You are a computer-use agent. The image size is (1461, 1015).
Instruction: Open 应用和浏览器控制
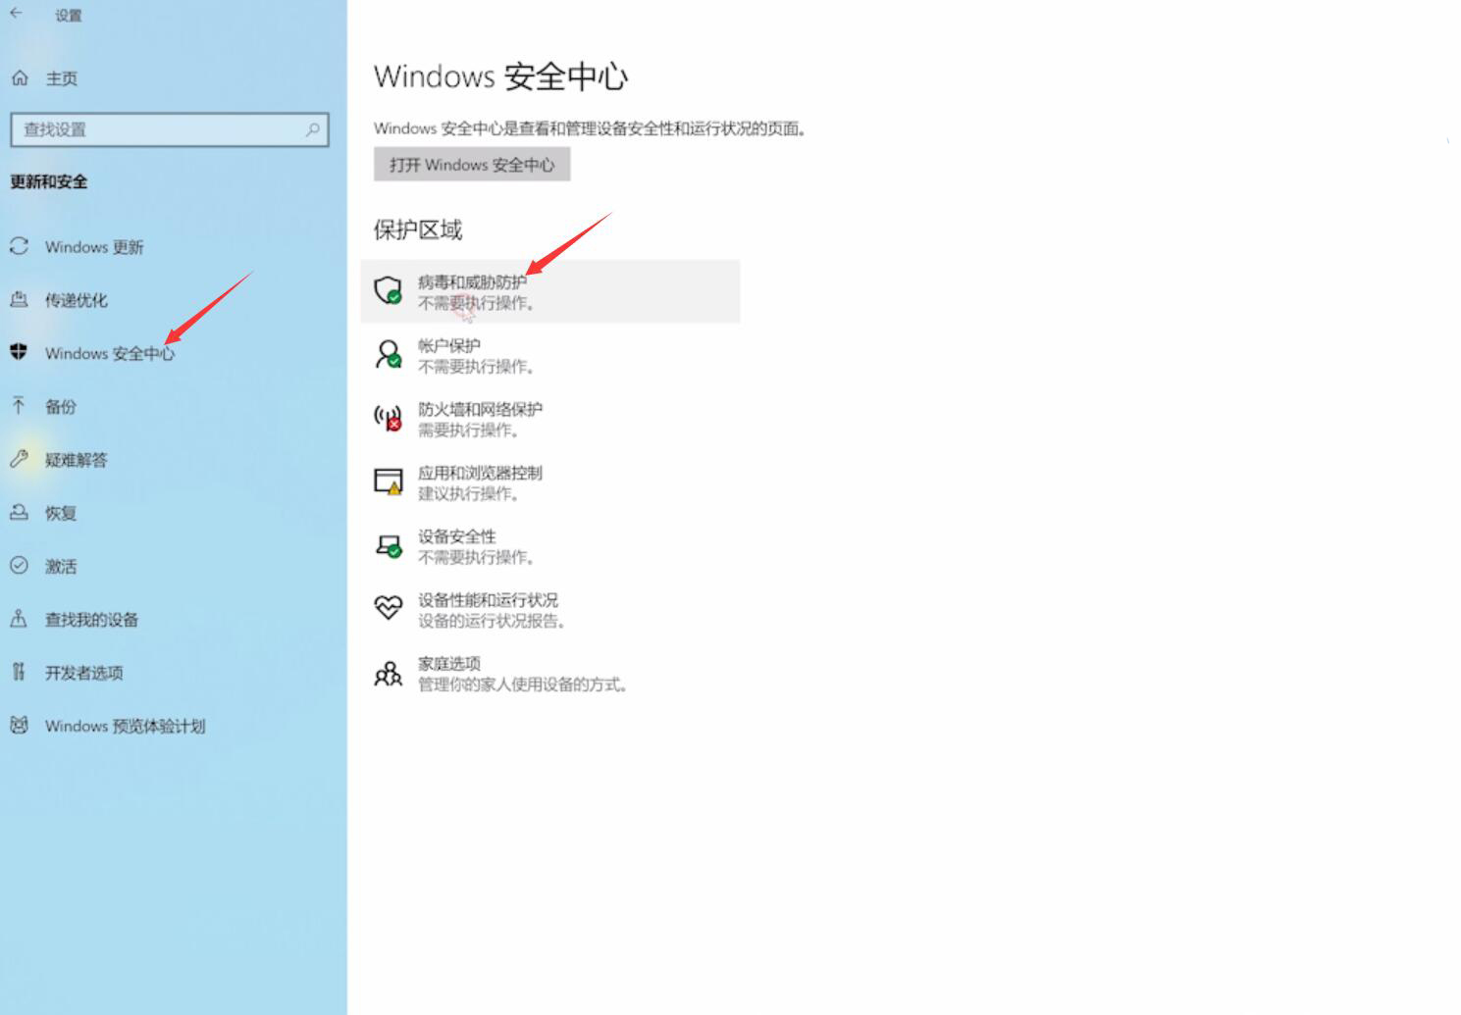coord(550,482)
